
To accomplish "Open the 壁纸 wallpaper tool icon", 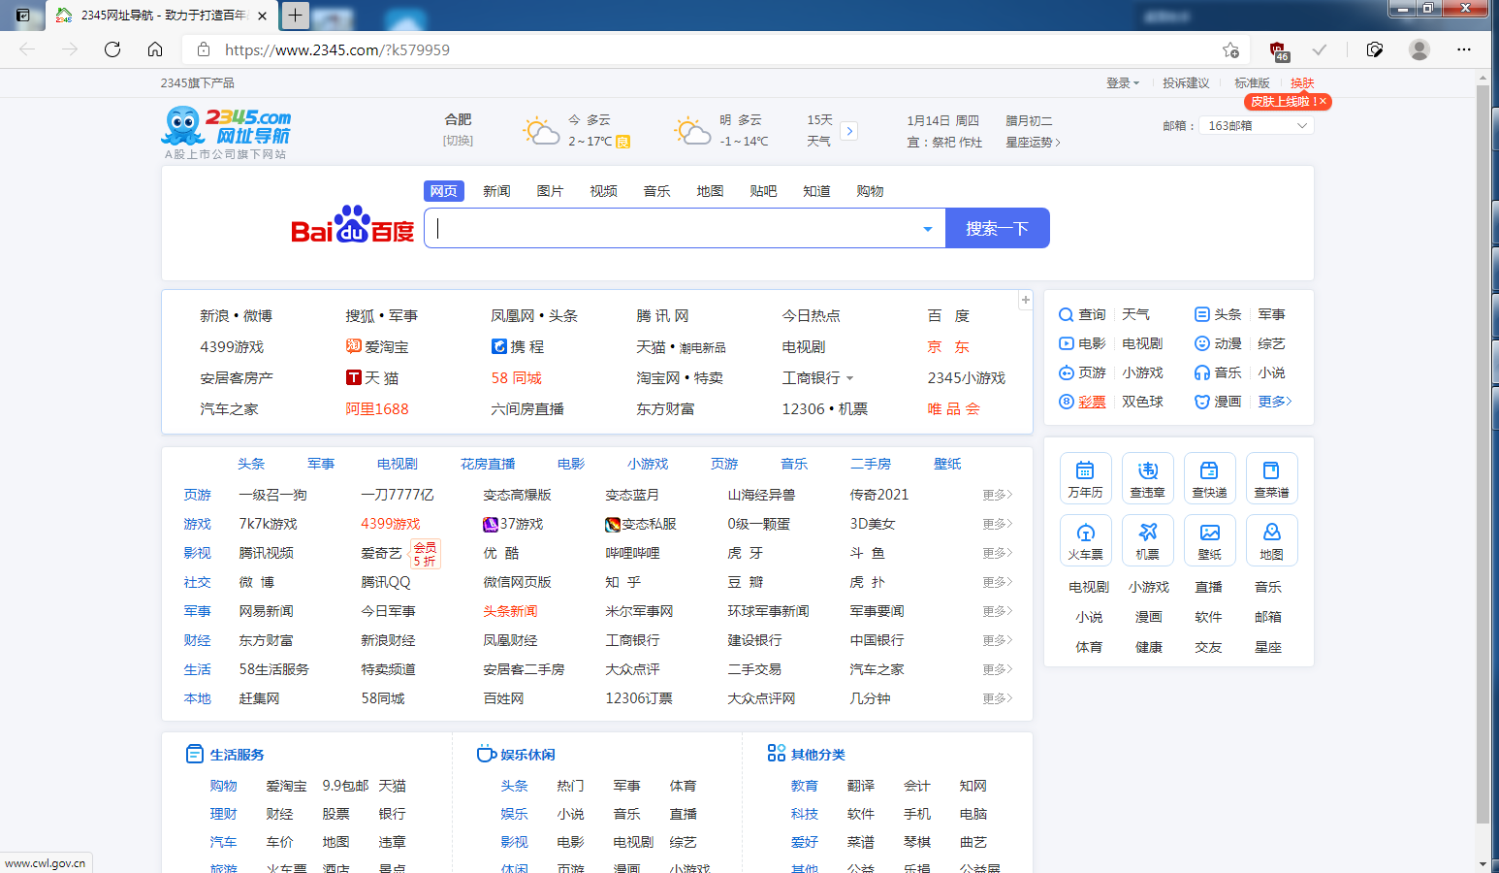I will tap(1209, 540).
